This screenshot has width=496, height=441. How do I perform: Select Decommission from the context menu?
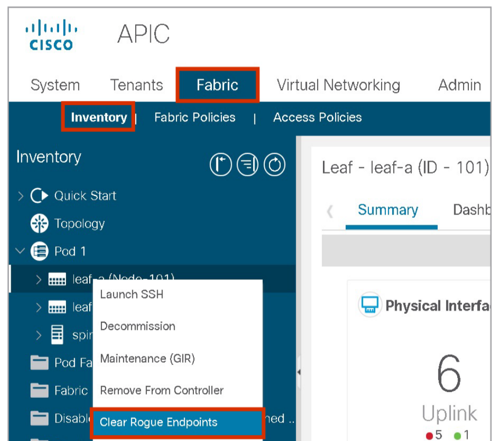[x=138, y=326]
